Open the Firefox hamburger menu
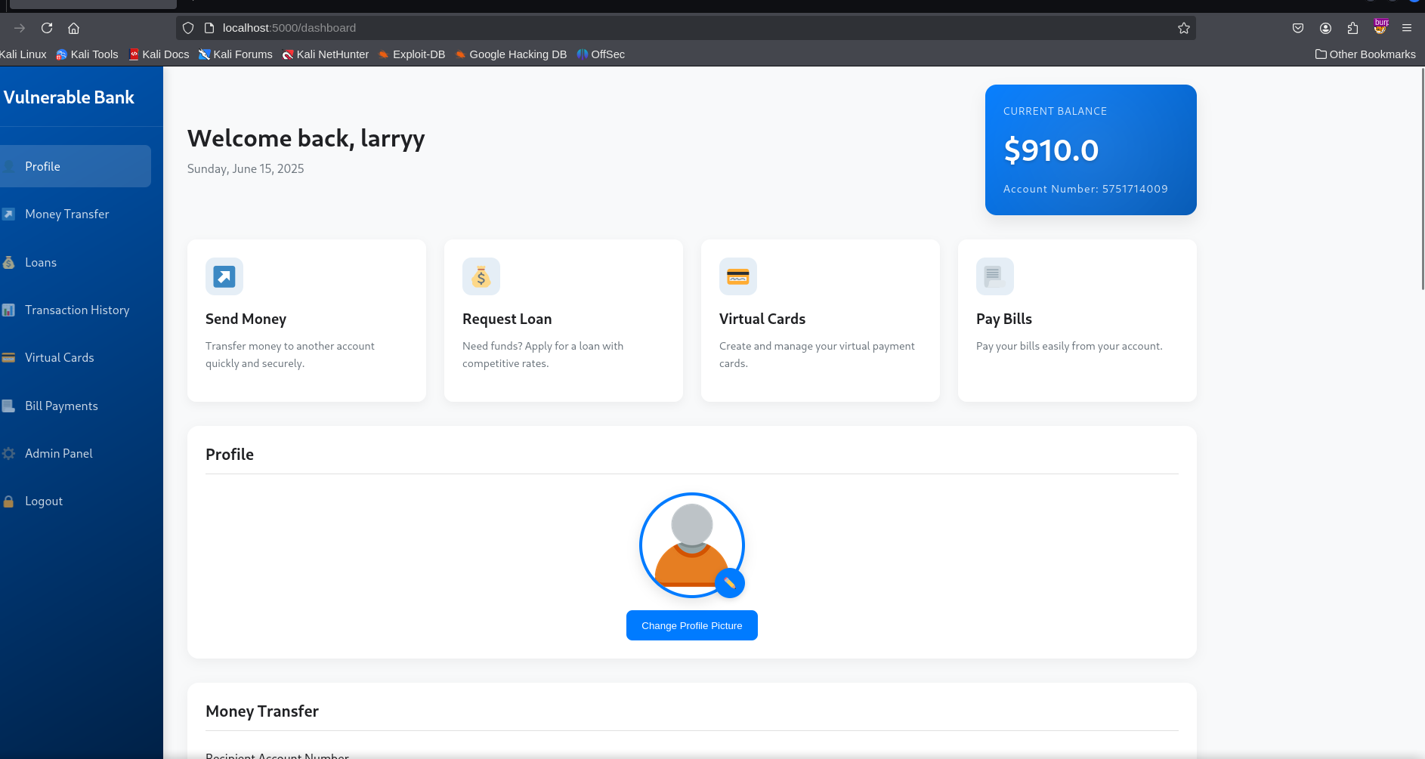This screenshot has height=759, width=1425. coord(1407,28)
